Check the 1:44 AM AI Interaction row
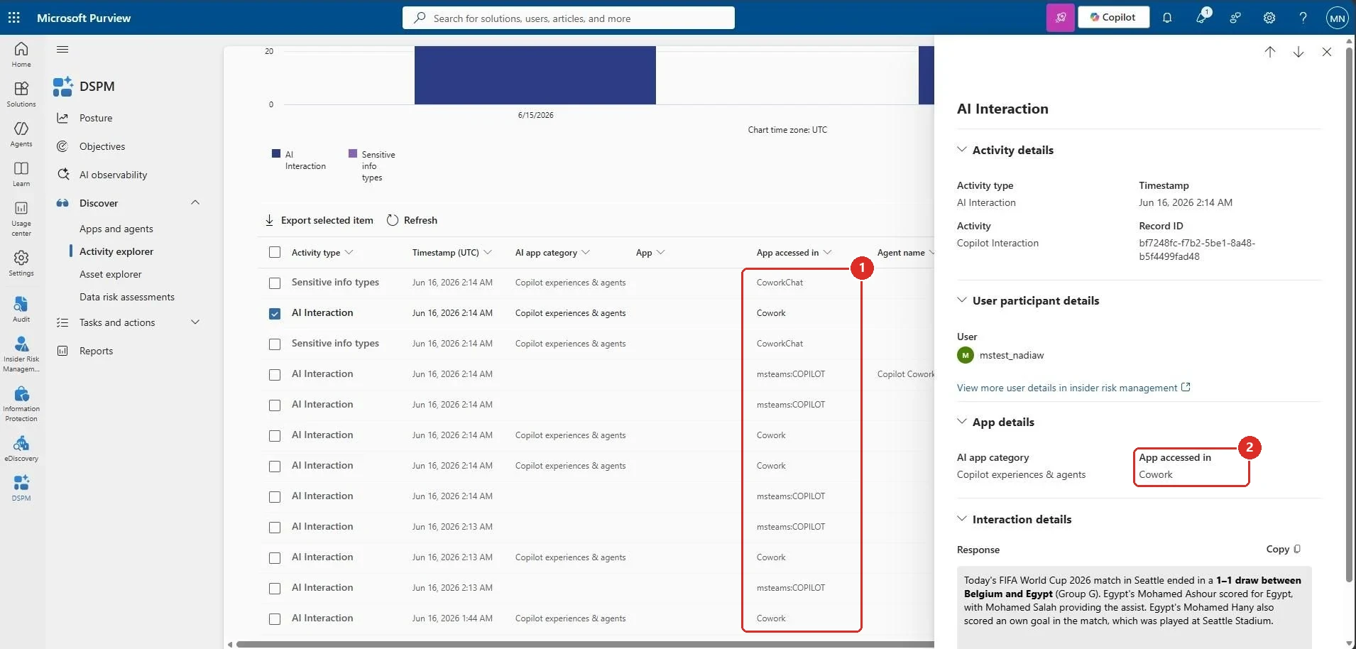Image resolution: width=1356 pixels, height=649 pixels. [275, 619]
